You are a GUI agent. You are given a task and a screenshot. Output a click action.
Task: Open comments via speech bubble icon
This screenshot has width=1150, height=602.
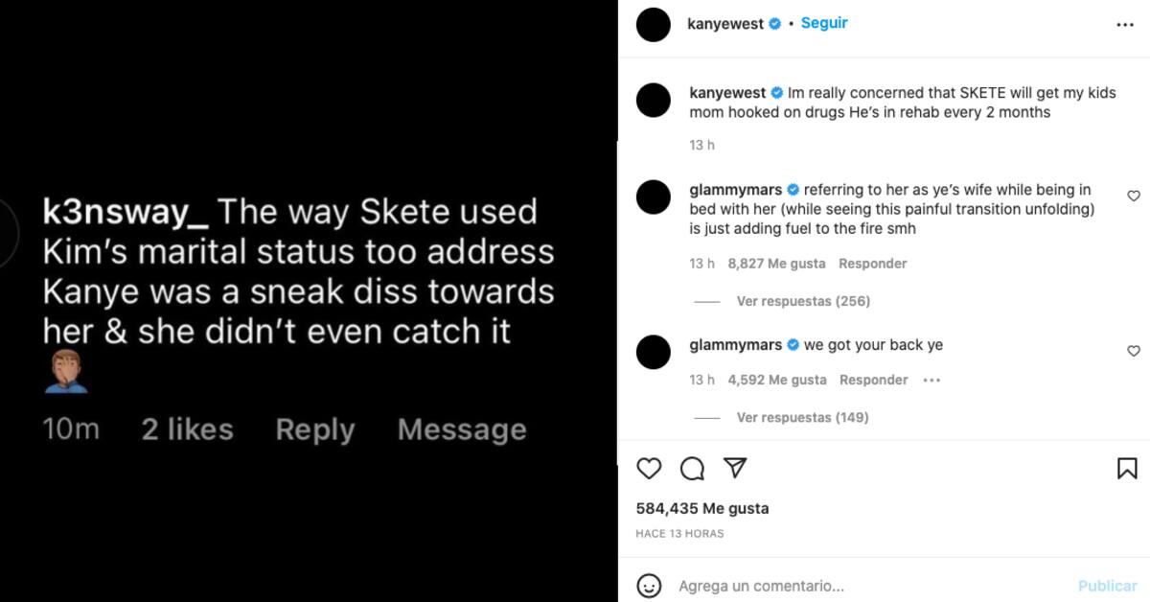coord(692,469)
